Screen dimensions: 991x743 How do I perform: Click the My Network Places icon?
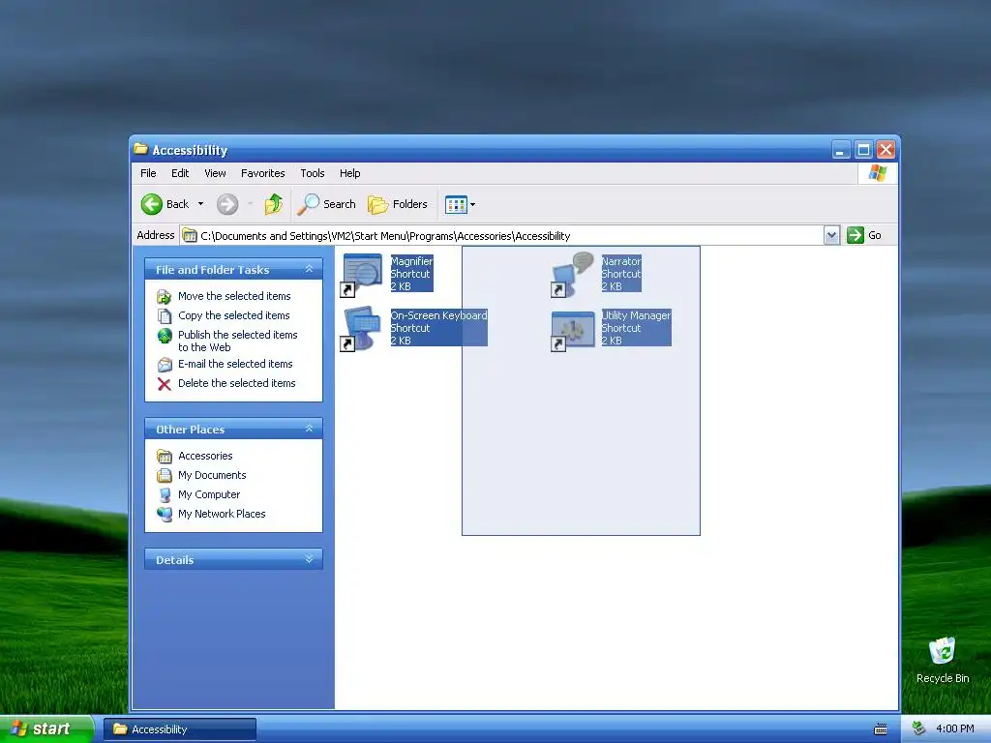click(x=165, y=515)
